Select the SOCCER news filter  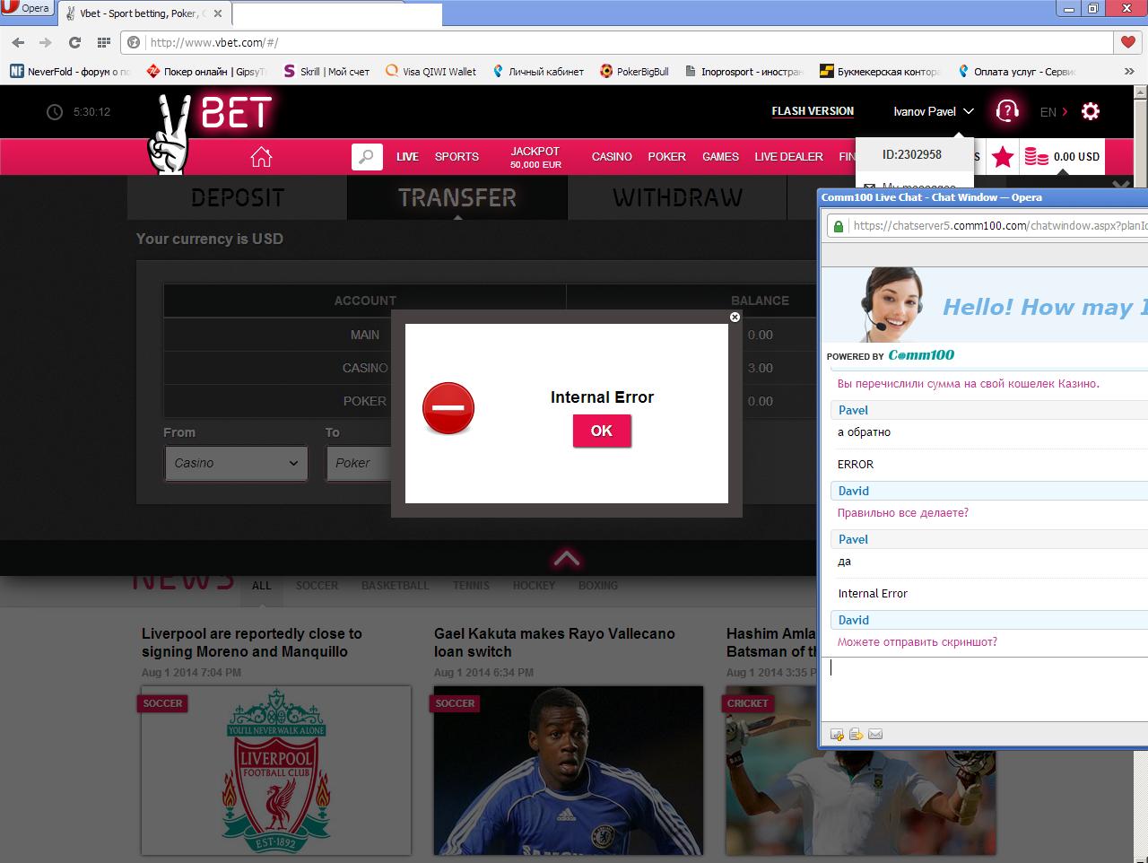317,586
